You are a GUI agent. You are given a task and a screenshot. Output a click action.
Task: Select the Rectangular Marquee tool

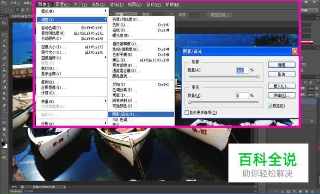[4, 29]
